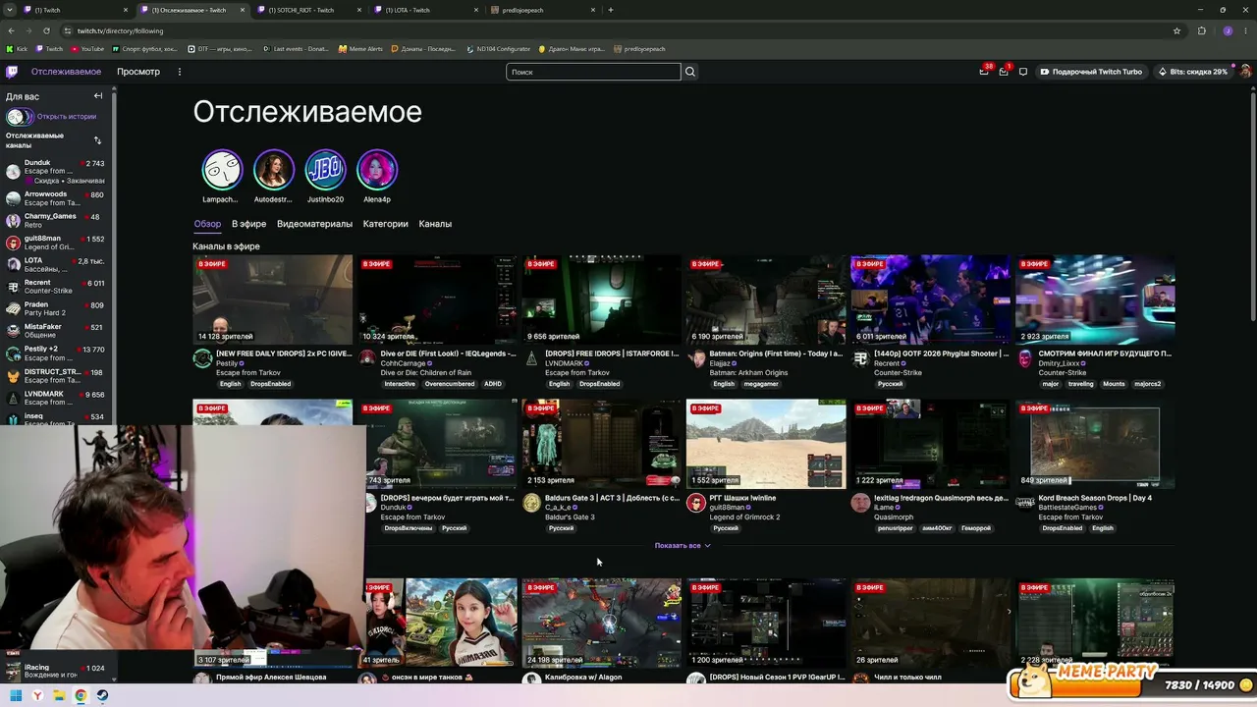
Task: Sort followed channels with arrows icon
Action: pos(97,140)
